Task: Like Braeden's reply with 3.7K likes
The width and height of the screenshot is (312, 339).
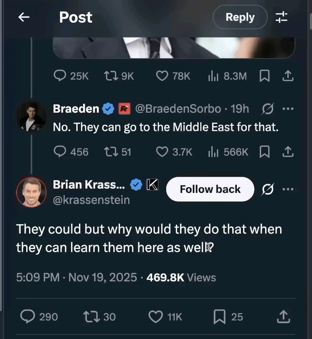Action: tap(162, 152)
